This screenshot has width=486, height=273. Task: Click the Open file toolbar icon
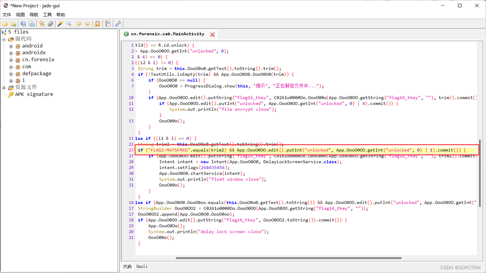(5, 24)
